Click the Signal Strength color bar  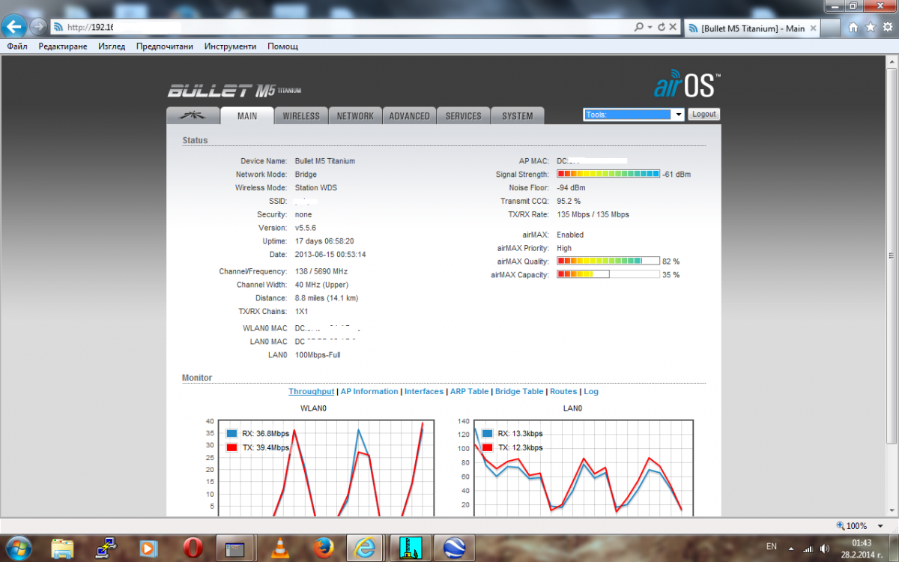coord(608,174)
